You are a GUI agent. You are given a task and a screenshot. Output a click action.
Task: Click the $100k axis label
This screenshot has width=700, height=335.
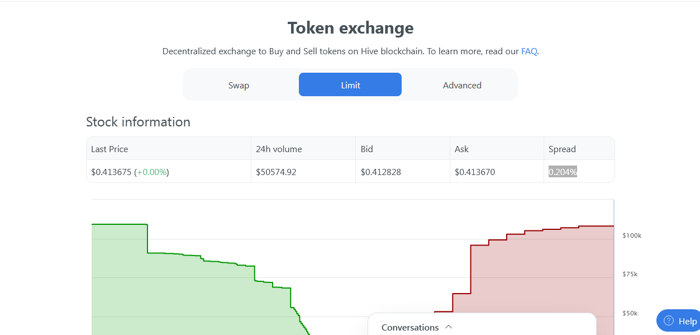pyautogui.click(x=632, y=235)
